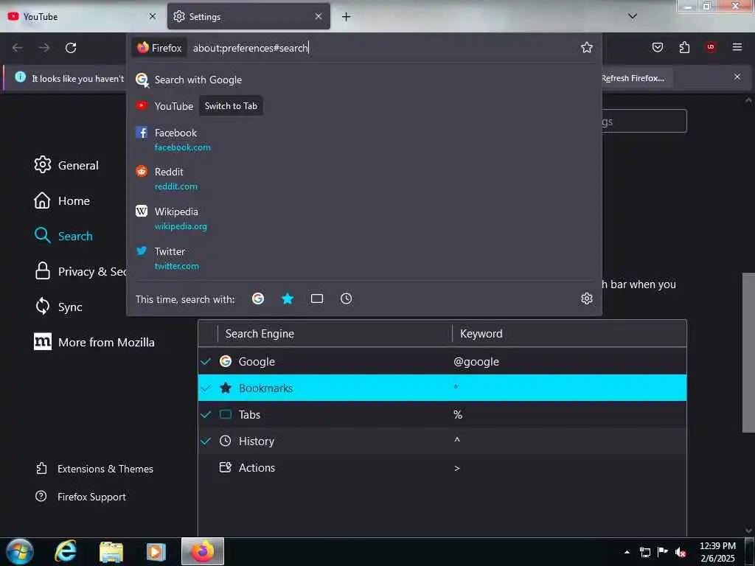
Task: Open search settings gear in urlbar dropdown
Action: 586,299
